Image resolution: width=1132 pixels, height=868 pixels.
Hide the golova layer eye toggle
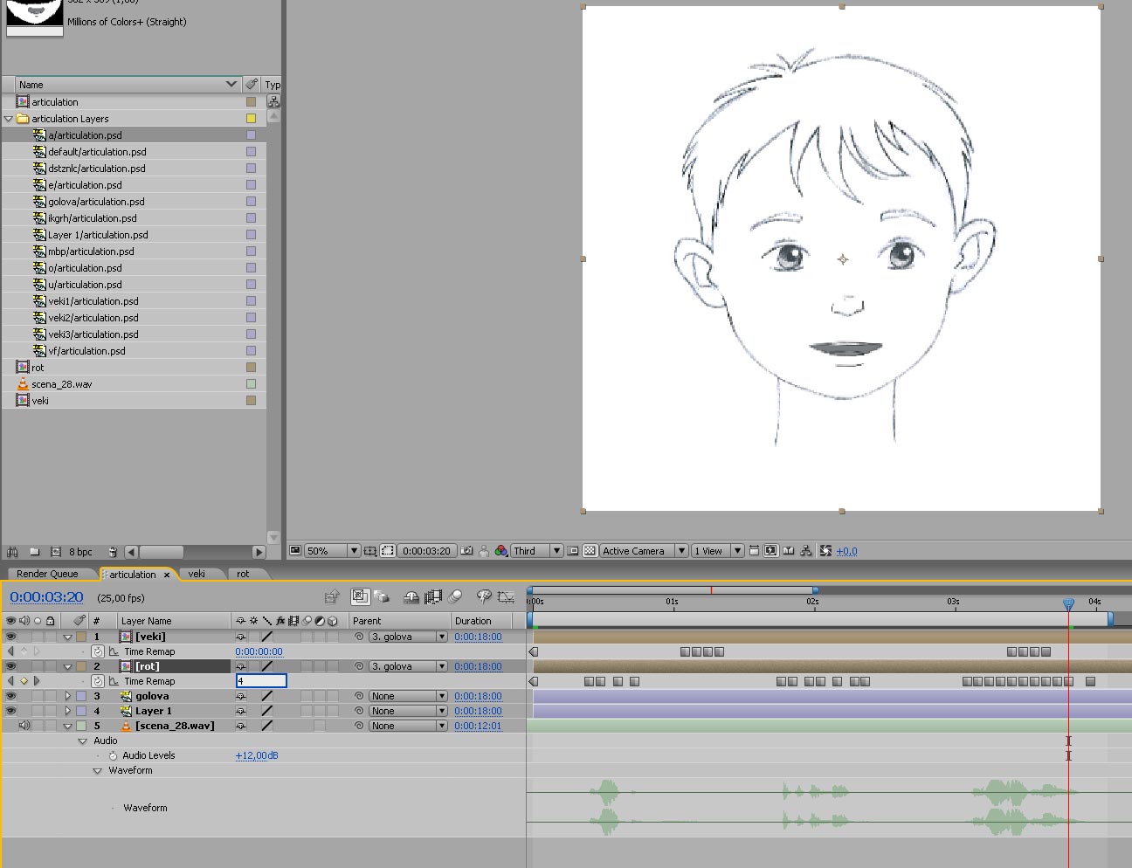[10, 696]
